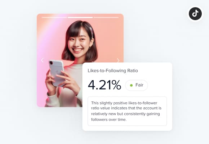Select the 4.21% ratio value
The width and height of the screenshot is (209, 144).
click(104, 85)
